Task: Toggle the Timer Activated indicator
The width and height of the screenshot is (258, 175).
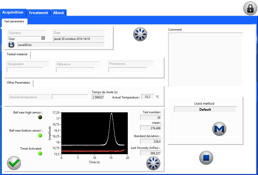Action: (x=40, y=153)
